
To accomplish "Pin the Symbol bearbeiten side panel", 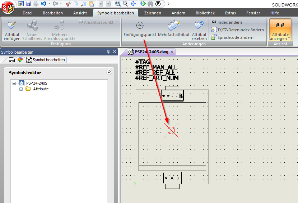I will [x=109, y=52].
